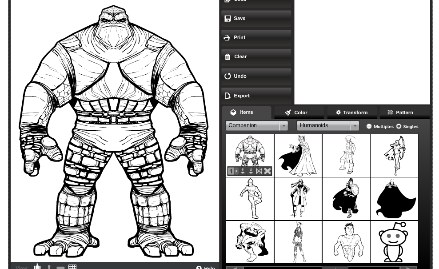Undo the last action

click(256, 76)
